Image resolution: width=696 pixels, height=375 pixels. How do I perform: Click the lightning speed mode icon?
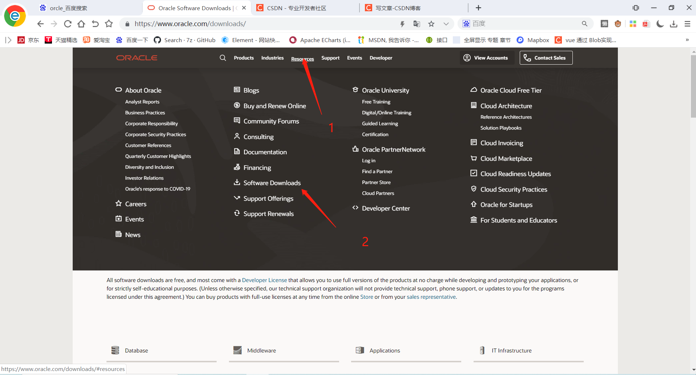point(402,24)
